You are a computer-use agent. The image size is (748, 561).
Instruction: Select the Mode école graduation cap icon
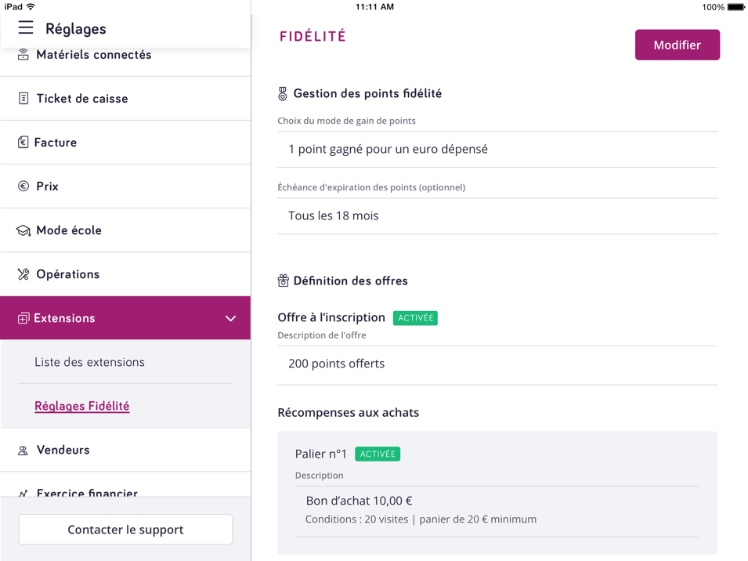[x=23, y=230]
